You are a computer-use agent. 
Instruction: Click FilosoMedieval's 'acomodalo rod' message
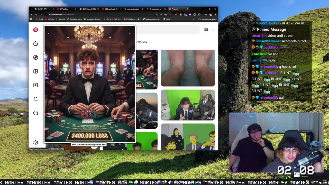[x=294, y=41]
